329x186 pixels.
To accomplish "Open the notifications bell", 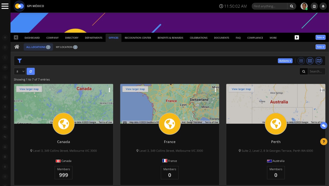I will click(323, 6).
